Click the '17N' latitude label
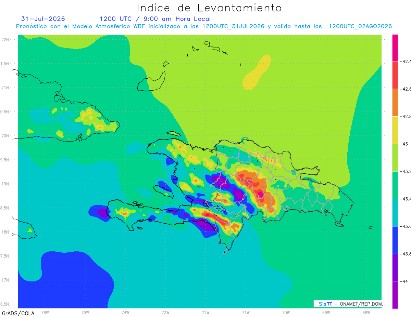This screenshot has height=317, width=411. pyautogui.click(x=6, y=280)
